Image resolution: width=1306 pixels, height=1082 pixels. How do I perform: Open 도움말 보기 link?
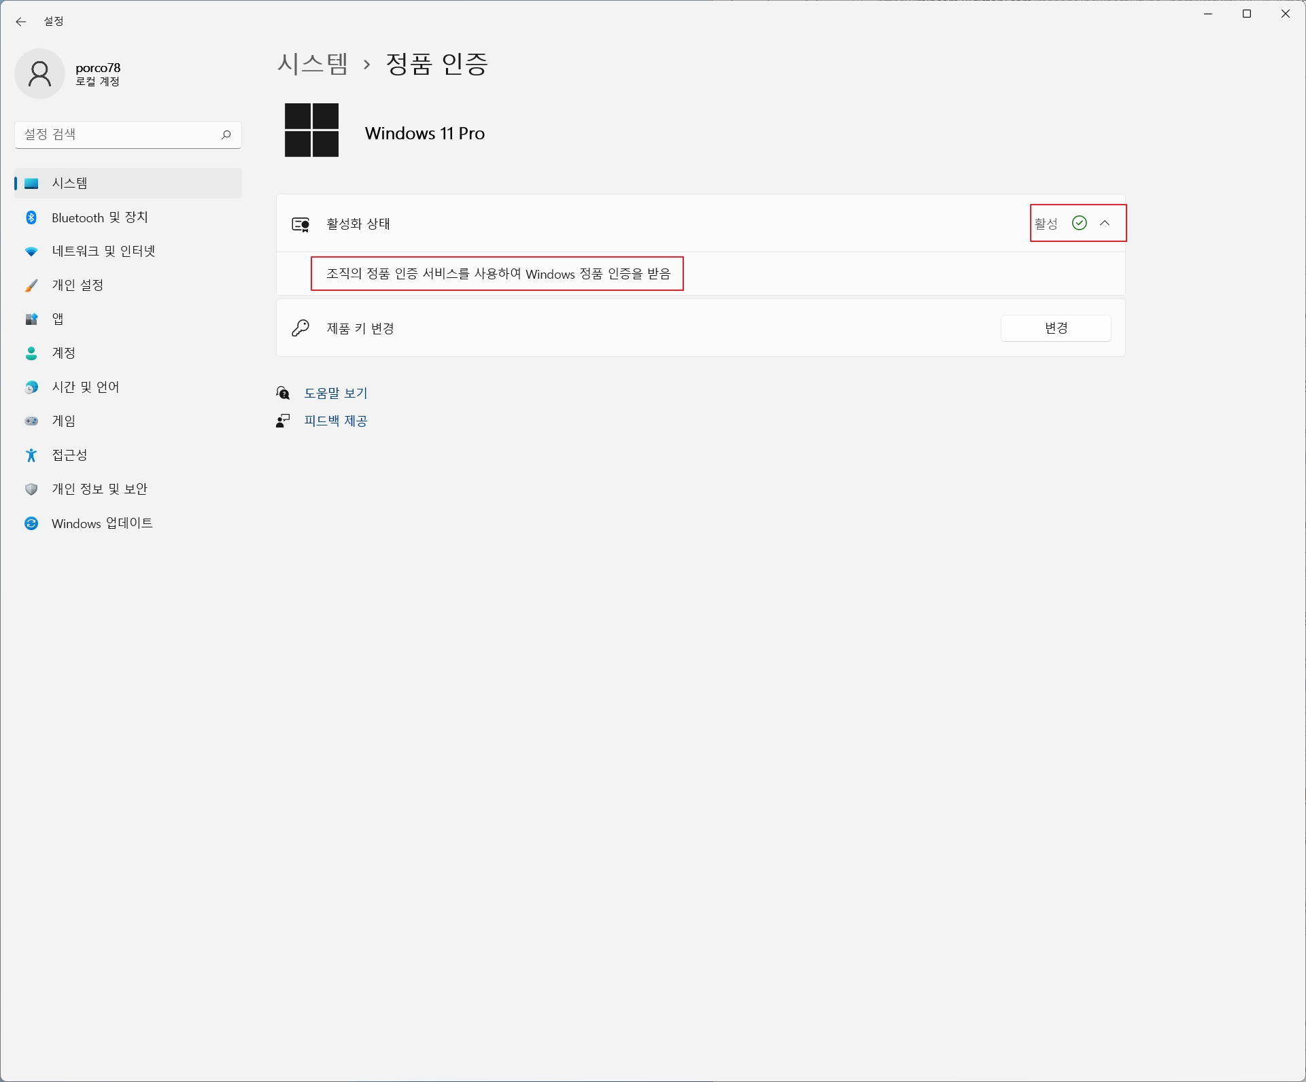click(336, 394)
